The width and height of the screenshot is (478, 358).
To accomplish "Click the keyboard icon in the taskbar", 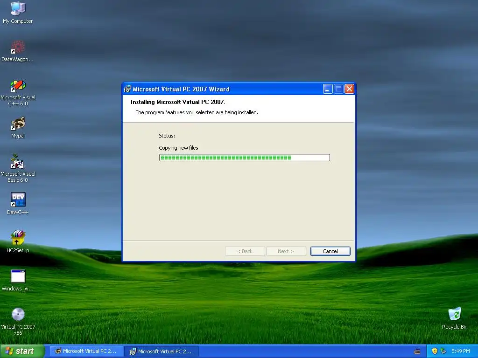I will tap(417, 351).
